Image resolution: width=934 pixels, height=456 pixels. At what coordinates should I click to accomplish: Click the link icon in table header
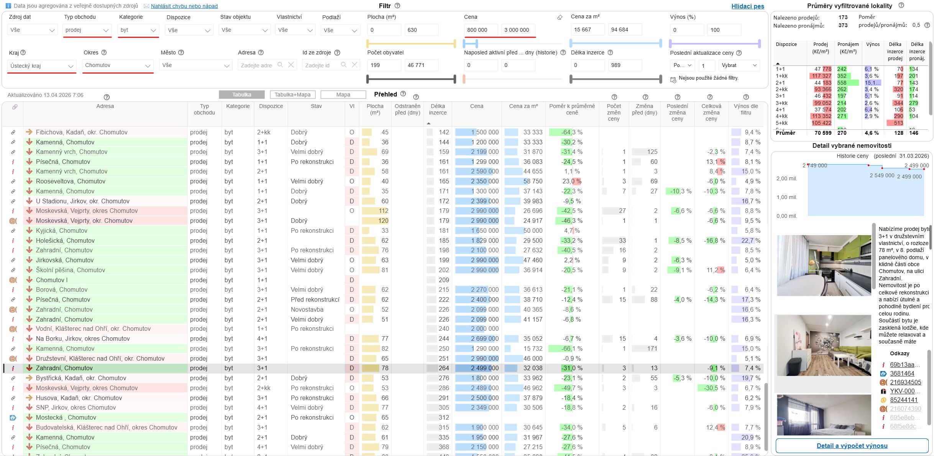point(15,107)
